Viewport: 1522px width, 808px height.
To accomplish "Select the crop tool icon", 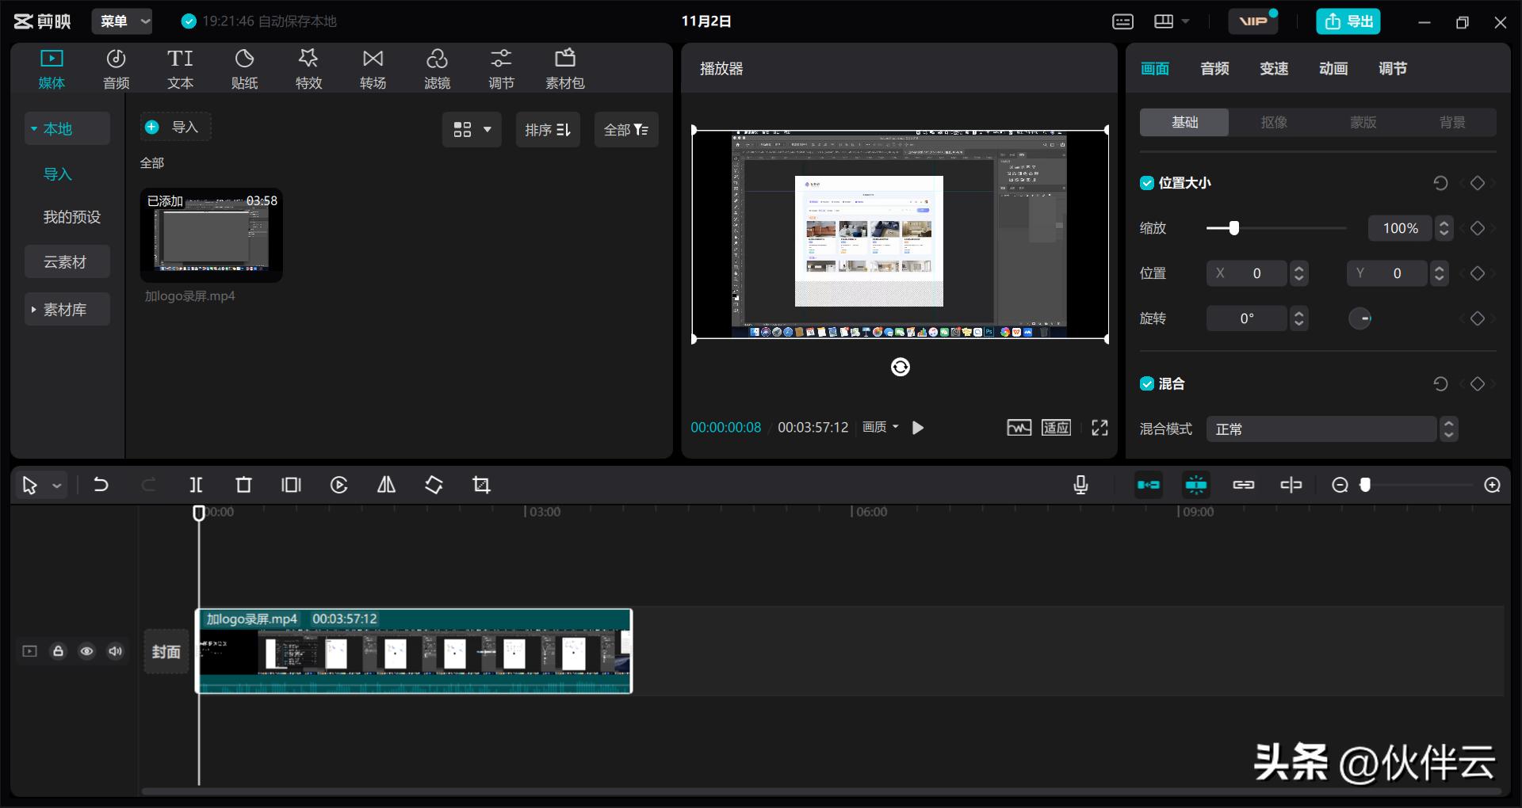I will pyautogui.click(x=481, y=485).
